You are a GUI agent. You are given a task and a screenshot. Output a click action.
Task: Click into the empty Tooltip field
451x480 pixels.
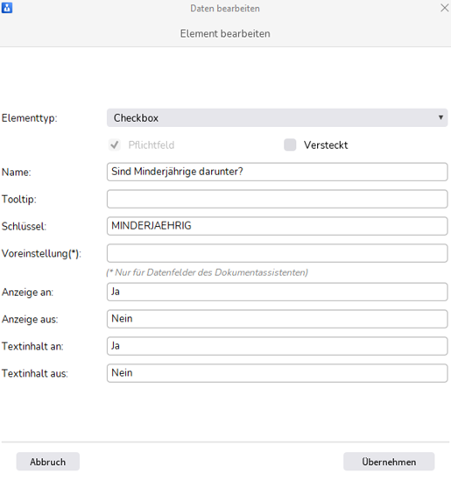277,199
